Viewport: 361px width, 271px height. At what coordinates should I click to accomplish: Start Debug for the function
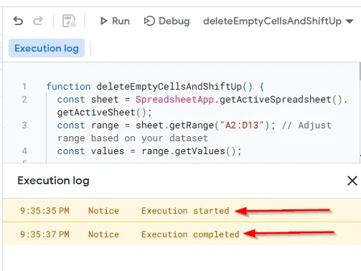click(167, 21)
